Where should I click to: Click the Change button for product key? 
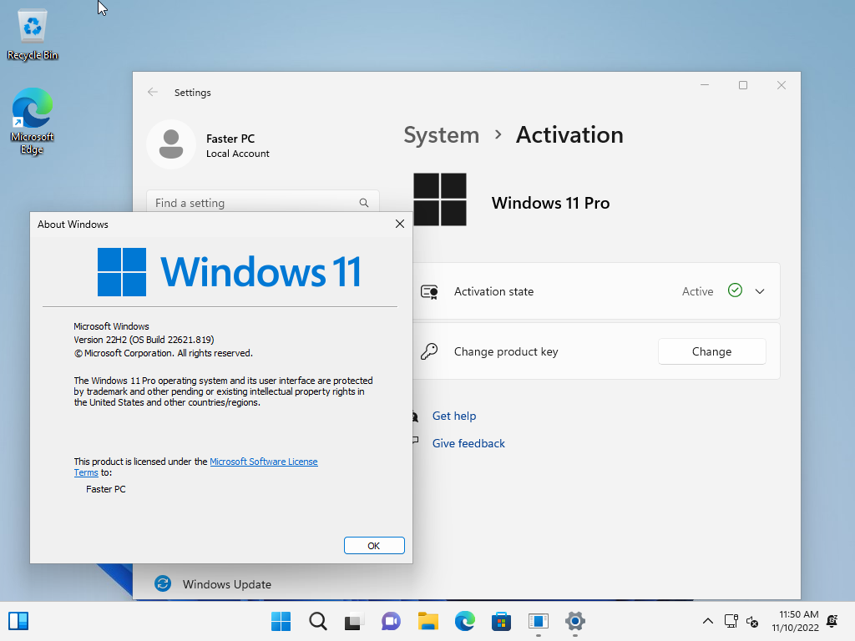[x=711, y=351]
